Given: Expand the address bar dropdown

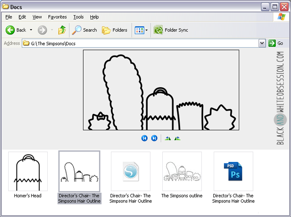Looking at the screenshot, I should coord(262,43).
